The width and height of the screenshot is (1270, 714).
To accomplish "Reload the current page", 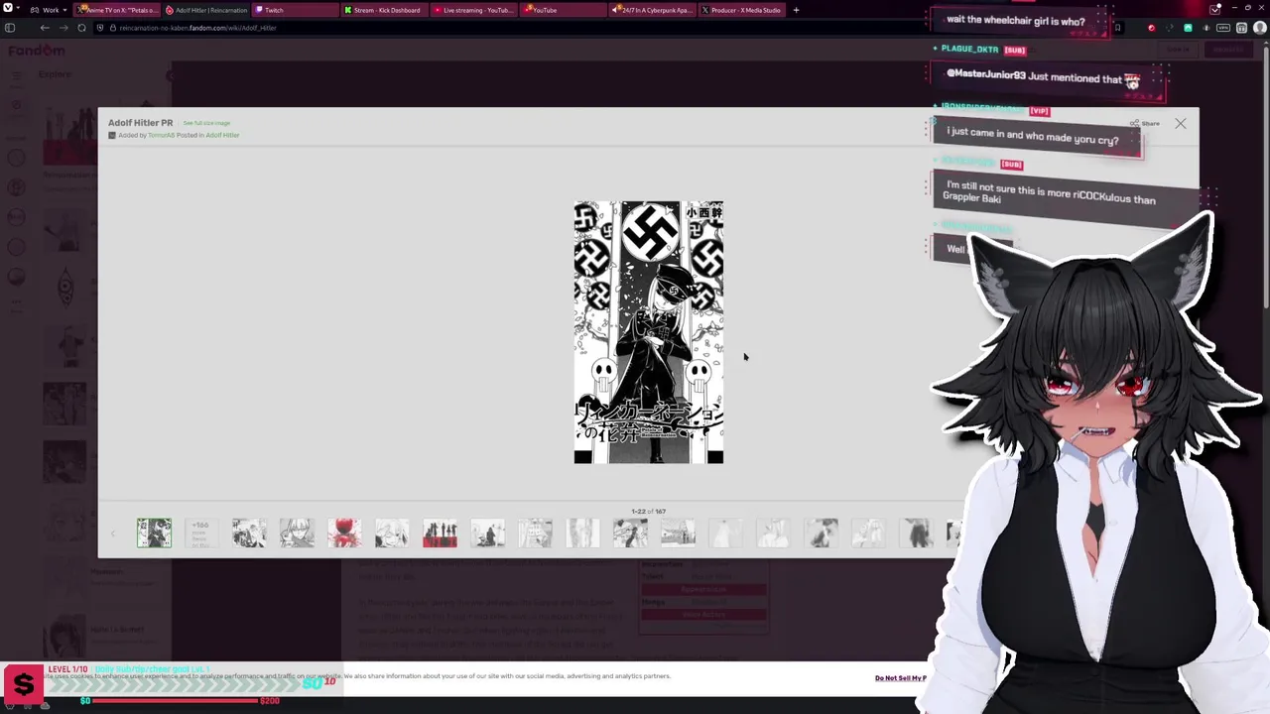I will pos(81,28).
